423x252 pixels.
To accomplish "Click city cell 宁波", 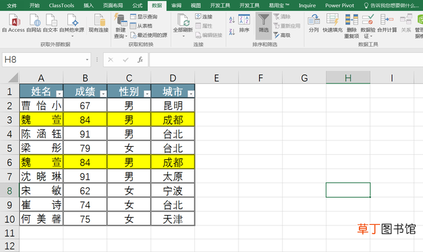I will [x=173, y=190].
